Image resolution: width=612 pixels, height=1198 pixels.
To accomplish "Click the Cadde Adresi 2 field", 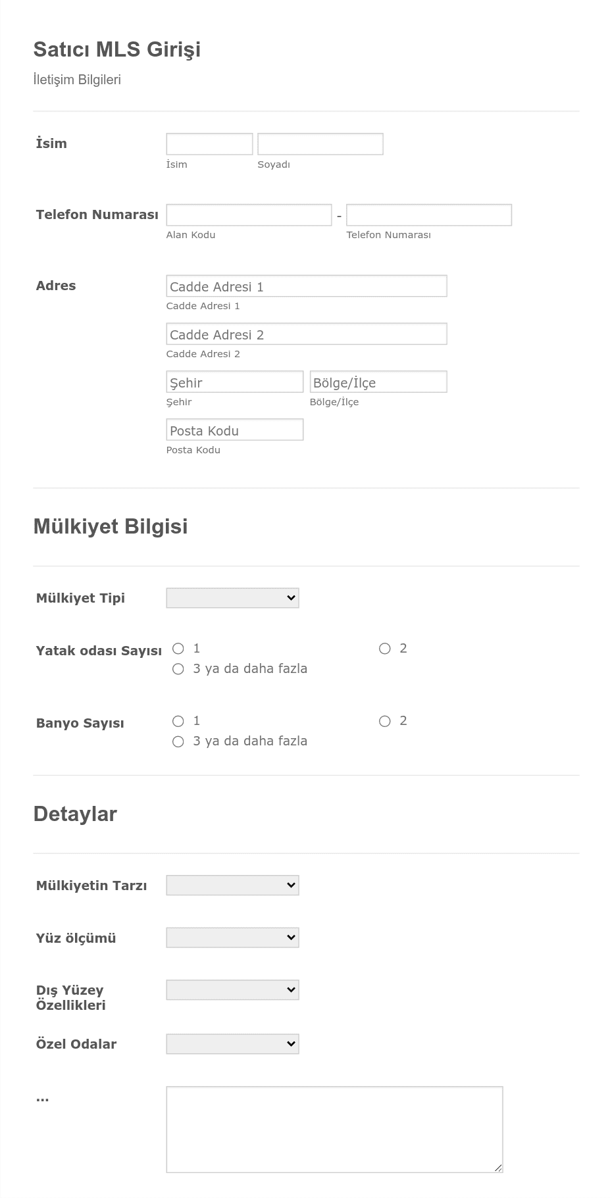I will (307, 334).
